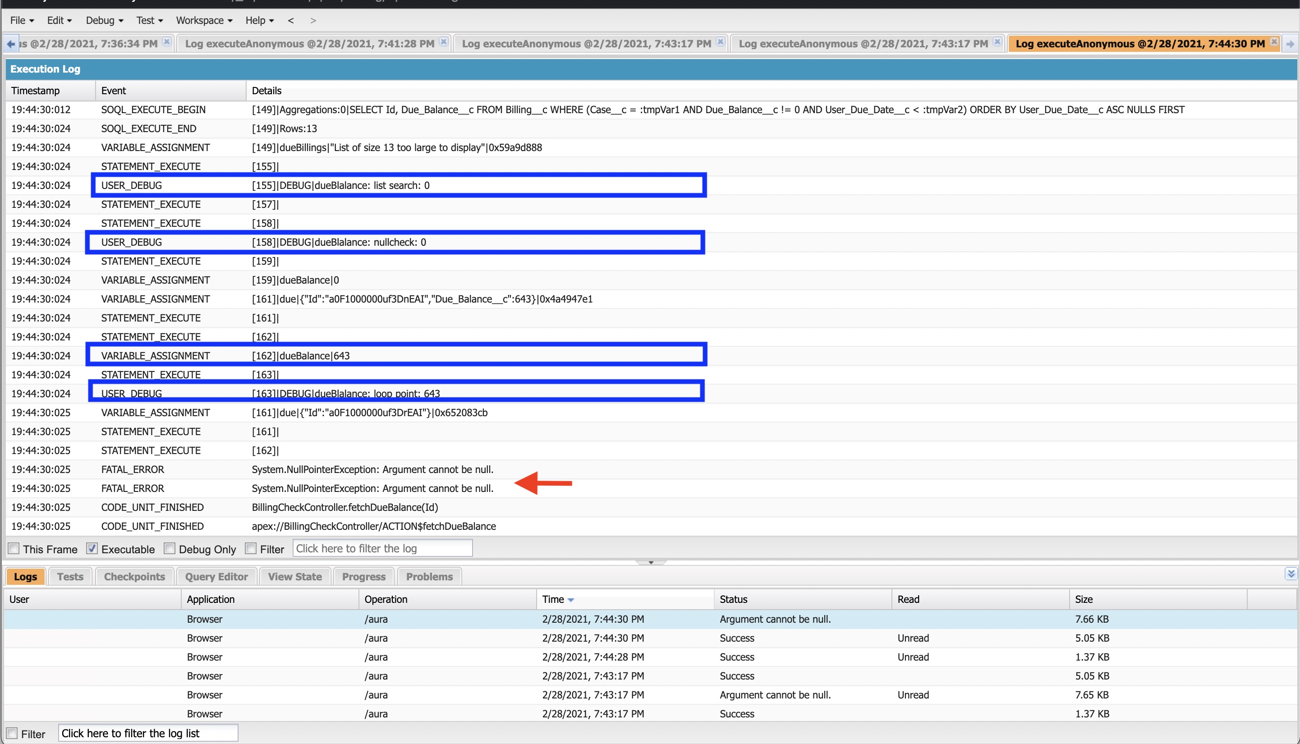Screen dimensions: 1300x744
Task: Switch to the Checkpoints tab
Action: pyautogui.click(x=134, y=576)
